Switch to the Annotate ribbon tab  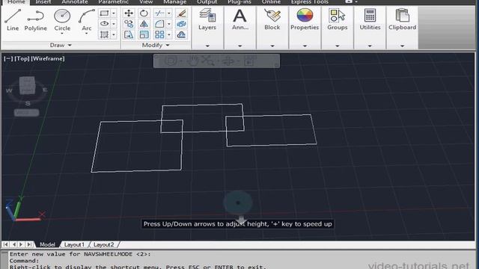75,2
